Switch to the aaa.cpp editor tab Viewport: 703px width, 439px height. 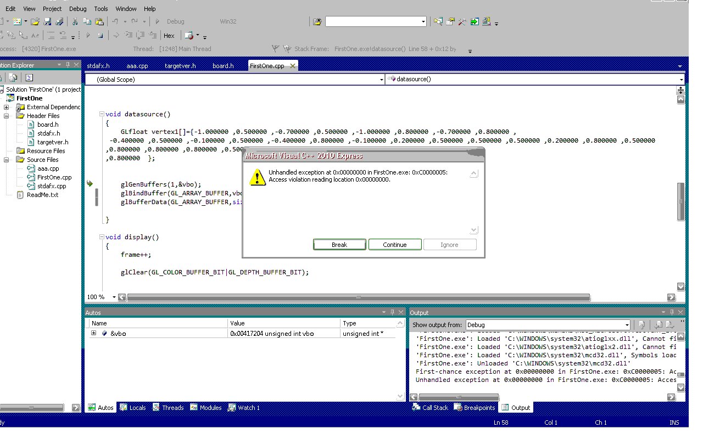[x=137, y=66]
